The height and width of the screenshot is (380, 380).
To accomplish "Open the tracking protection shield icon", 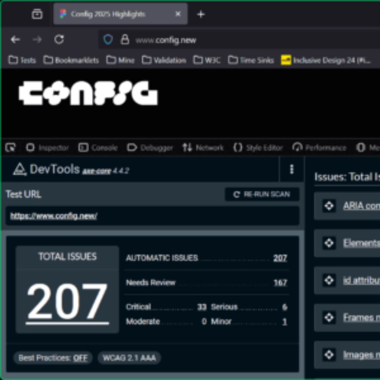I will point(108,40).
